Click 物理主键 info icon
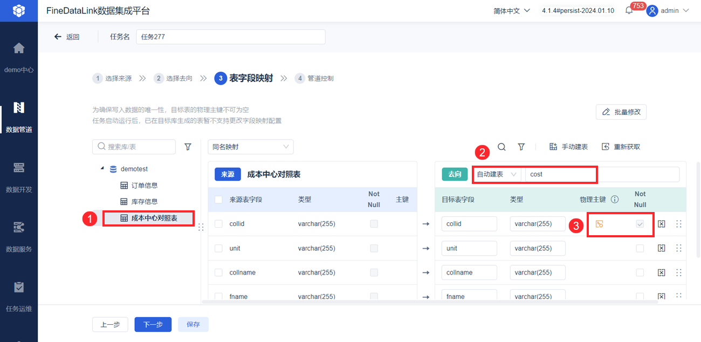 click(614, 199)
